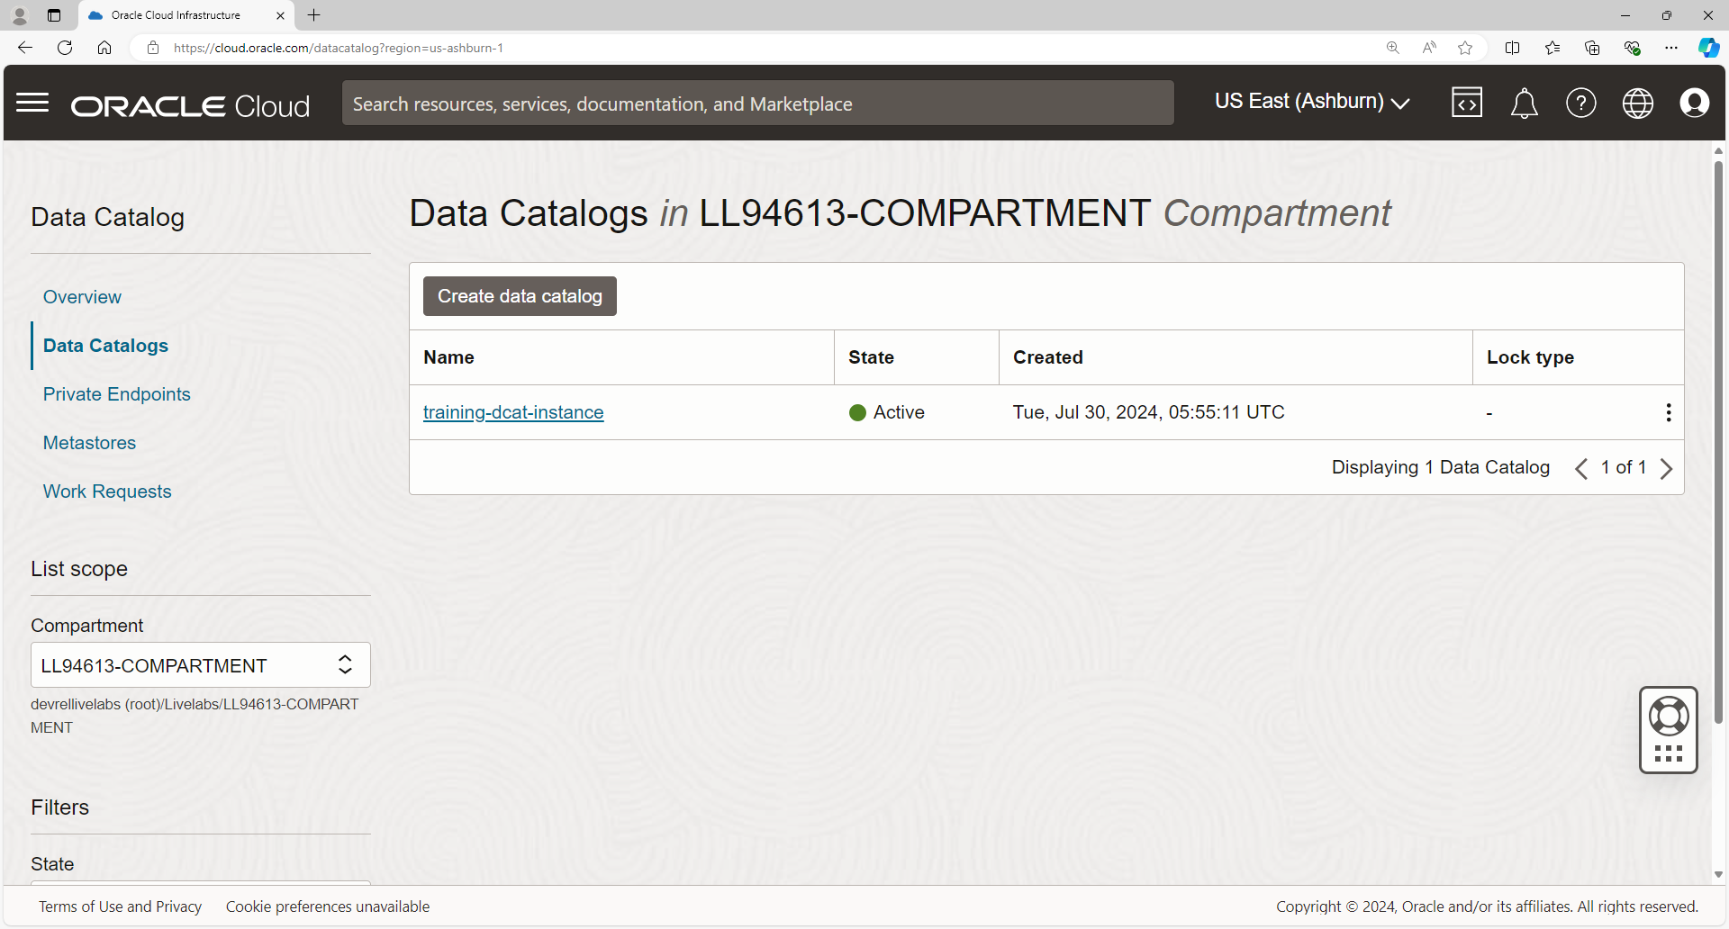
Task: Open Cloud Shell developer tools icon
Action: click(1467, 103)
